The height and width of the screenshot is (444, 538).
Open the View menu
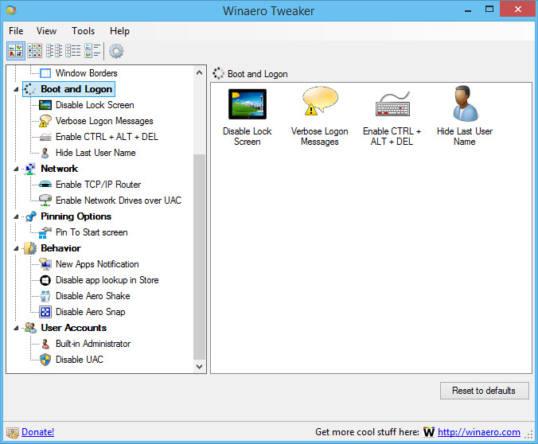[x=46, y=31]
